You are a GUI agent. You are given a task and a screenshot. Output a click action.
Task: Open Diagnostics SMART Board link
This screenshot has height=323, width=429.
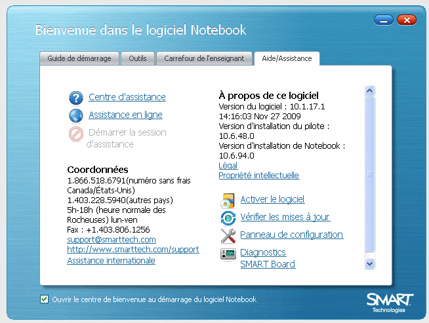(x=268, y=258)
